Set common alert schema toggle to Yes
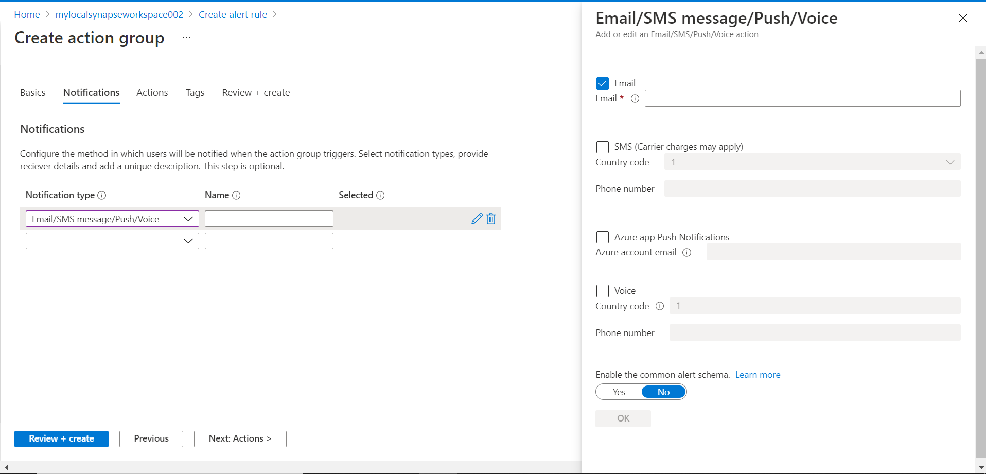Screen dimensions: 986x474 pyautogui.click(x=619, y=392)
